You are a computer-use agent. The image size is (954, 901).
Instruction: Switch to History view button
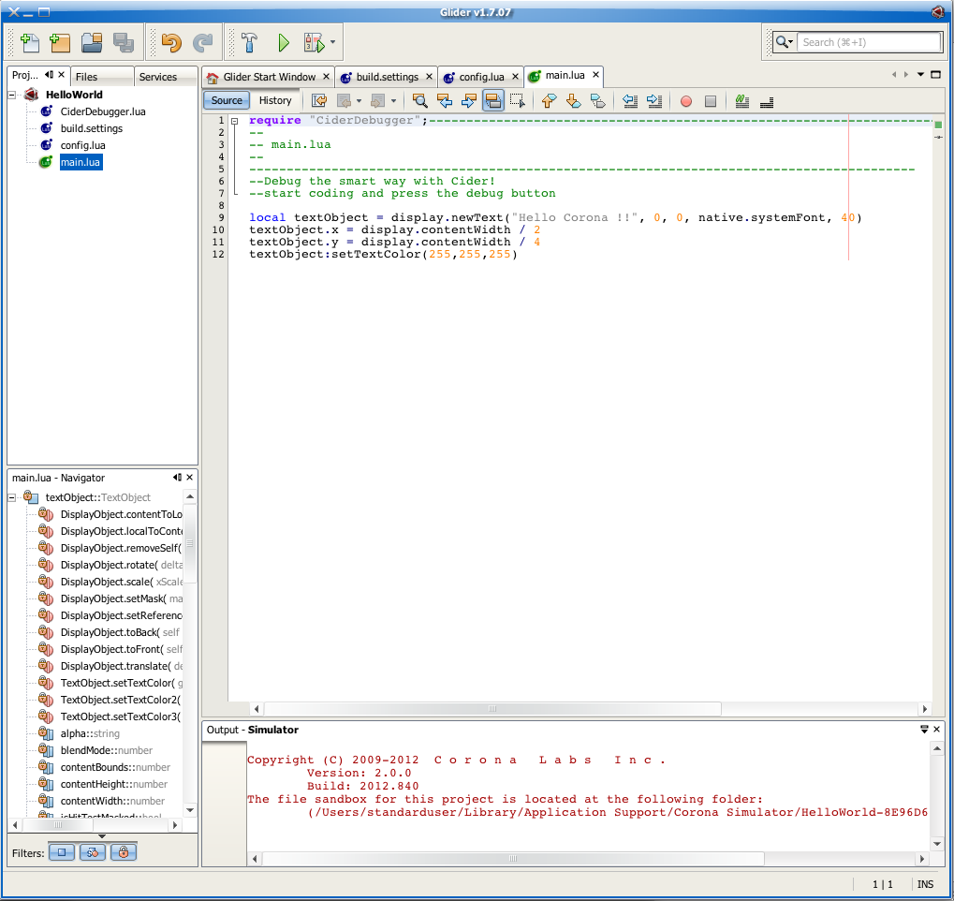coord(275,100)
